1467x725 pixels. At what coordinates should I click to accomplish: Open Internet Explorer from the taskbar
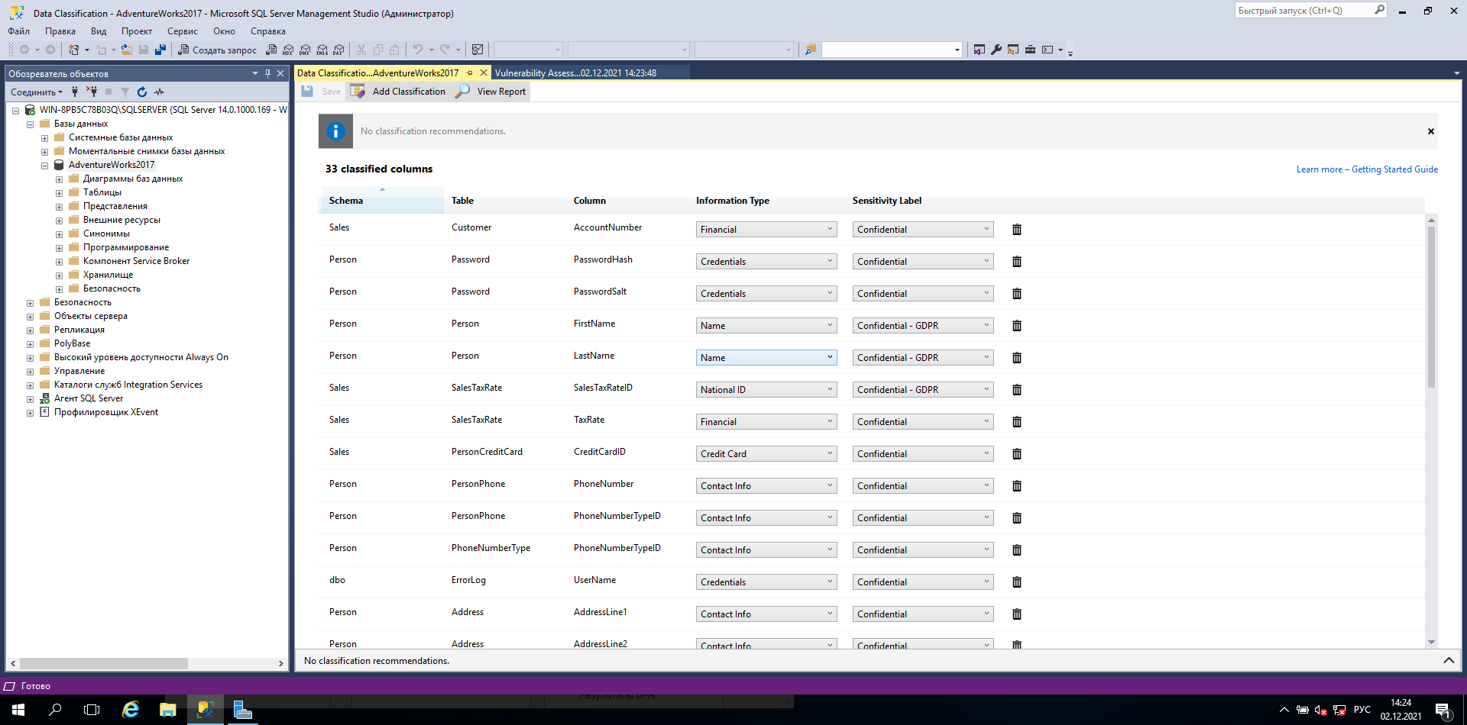[x=131, y=710]
